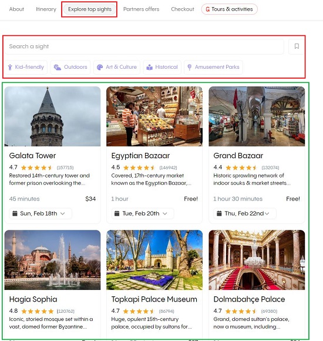Switch to the Itinerary tab
This screenshot has height=341, width=323.
point(46,9)
